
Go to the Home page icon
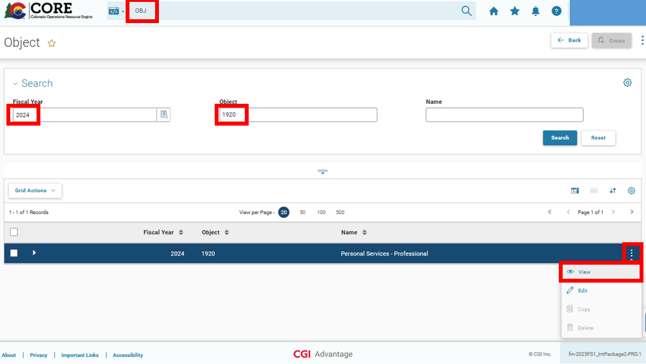point(493,11)
